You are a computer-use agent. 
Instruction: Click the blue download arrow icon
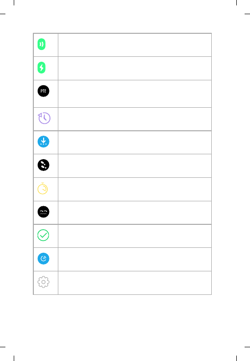43,142
